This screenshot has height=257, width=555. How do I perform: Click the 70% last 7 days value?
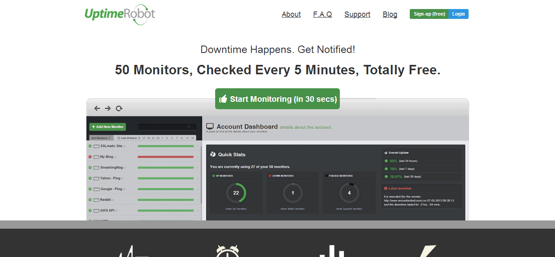click(393, 169)
